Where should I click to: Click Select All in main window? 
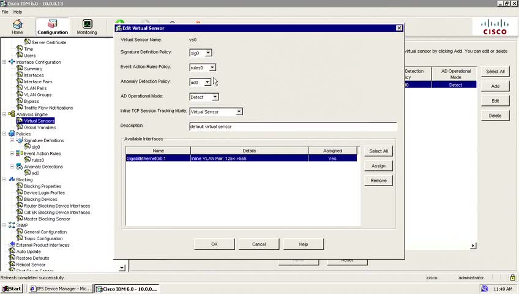click(495, 72)
